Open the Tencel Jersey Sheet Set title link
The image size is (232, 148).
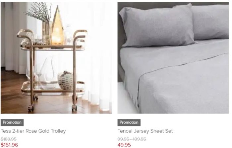pyautogui.click(x=145, y=131)
